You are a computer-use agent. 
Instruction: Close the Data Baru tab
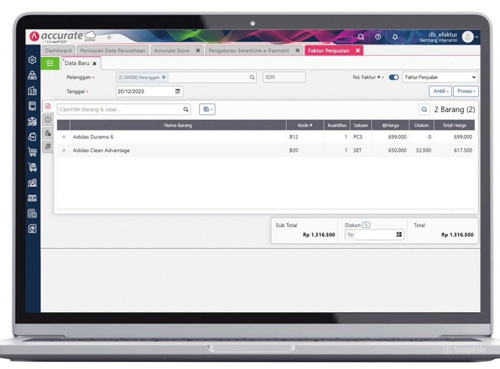tap(94, 64)
